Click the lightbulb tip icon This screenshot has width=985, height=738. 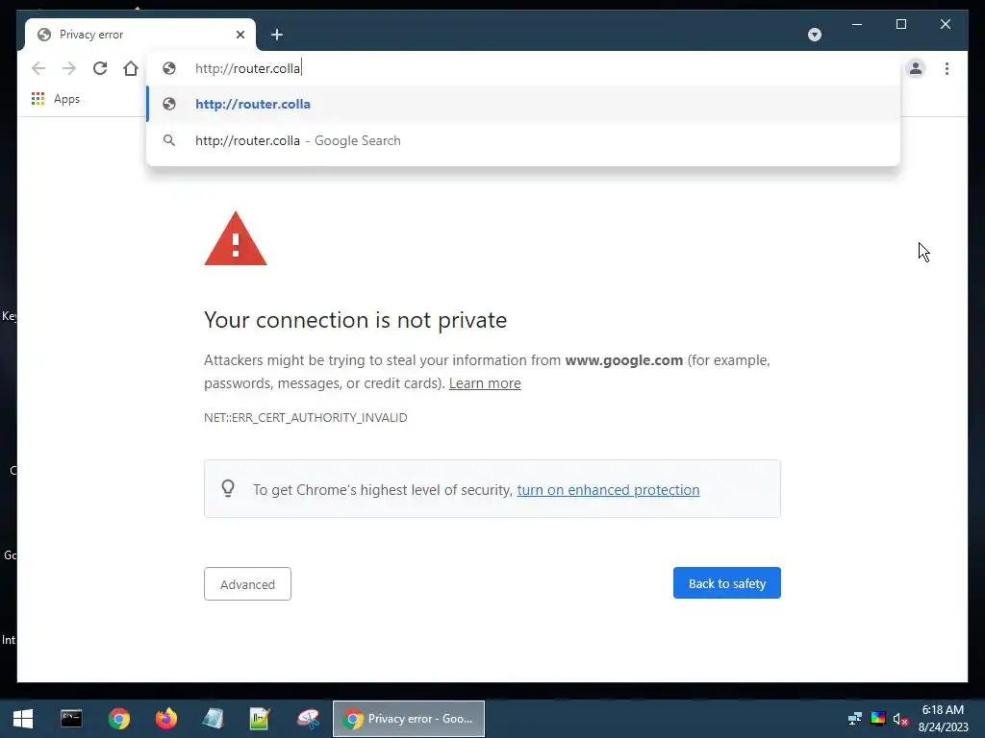tap(228, 488)
